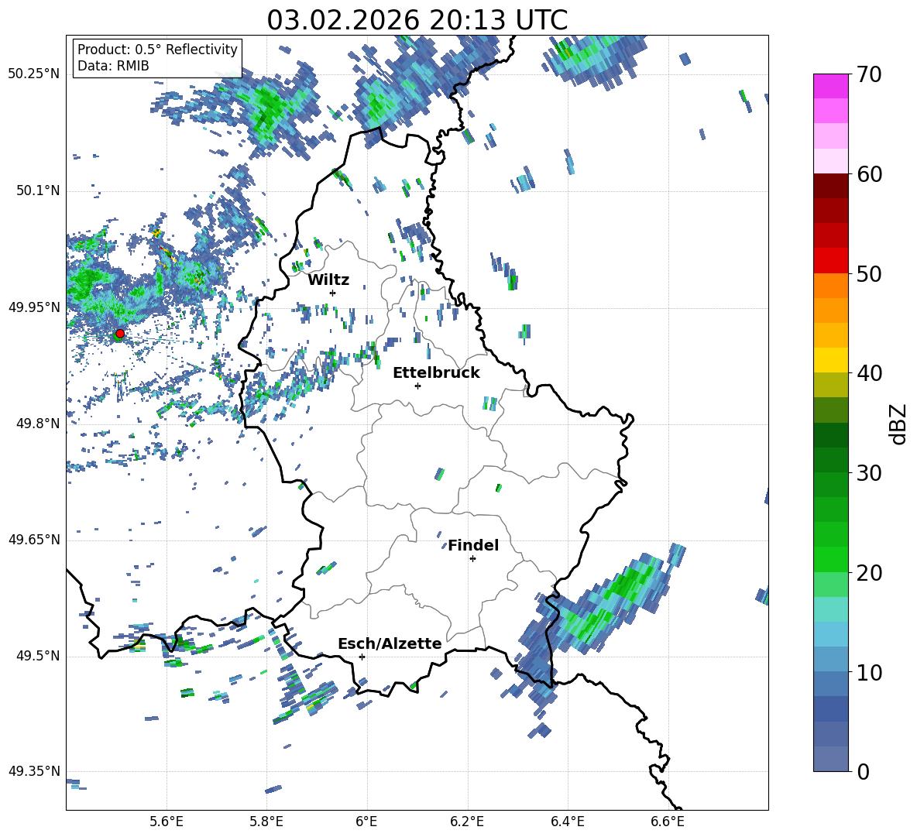Click the longitude label 6.4°E
This screenshot has height=837, width=917.
(567, 822)
